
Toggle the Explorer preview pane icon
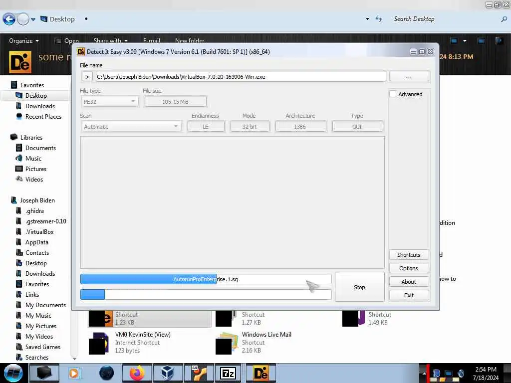[x=481, y=41]
